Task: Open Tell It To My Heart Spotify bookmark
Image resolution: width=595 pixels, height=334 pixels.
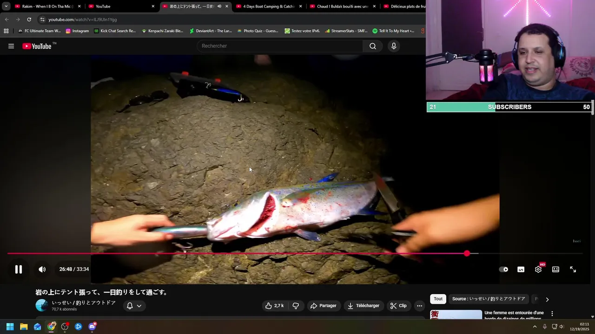Action: (x=393, y=31)
